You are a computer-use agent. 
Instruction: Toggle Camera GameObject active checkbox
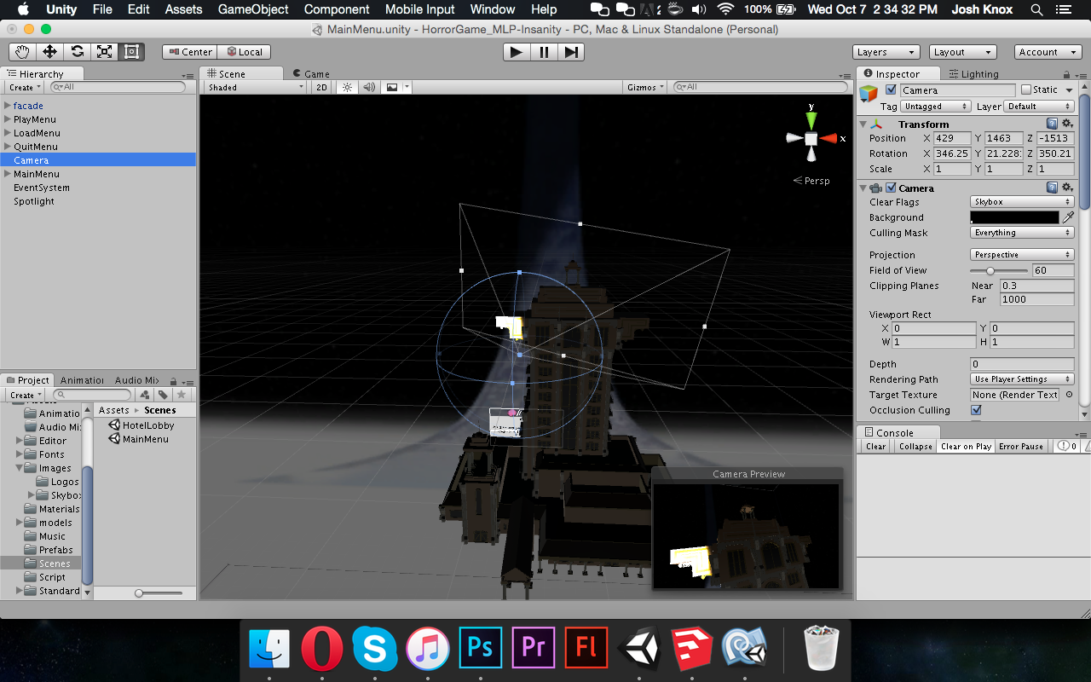(891, 90)
